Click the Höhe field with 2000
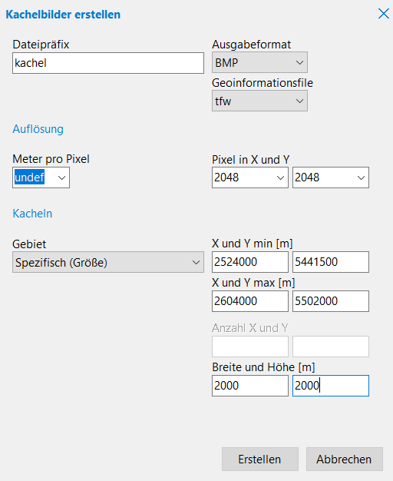This screenshot has height=481, width=393. click(x=331, y=386)
